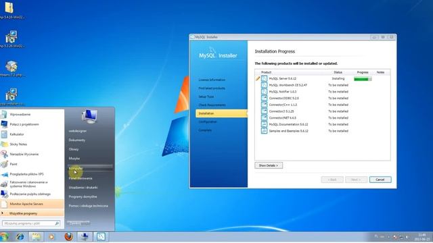Click the disabled Back button

332,180
